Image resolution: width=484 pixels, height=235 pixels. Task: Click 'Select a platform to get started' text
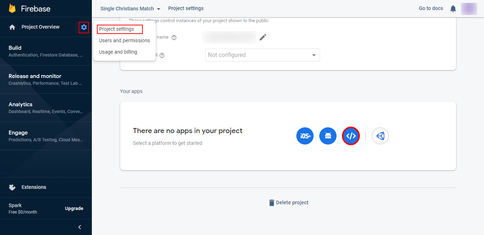(168, 143)
